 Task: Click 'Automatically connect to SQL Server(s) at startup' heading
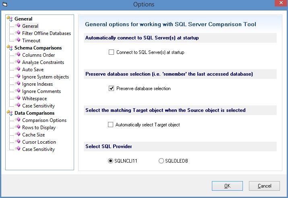coord(142,37)
